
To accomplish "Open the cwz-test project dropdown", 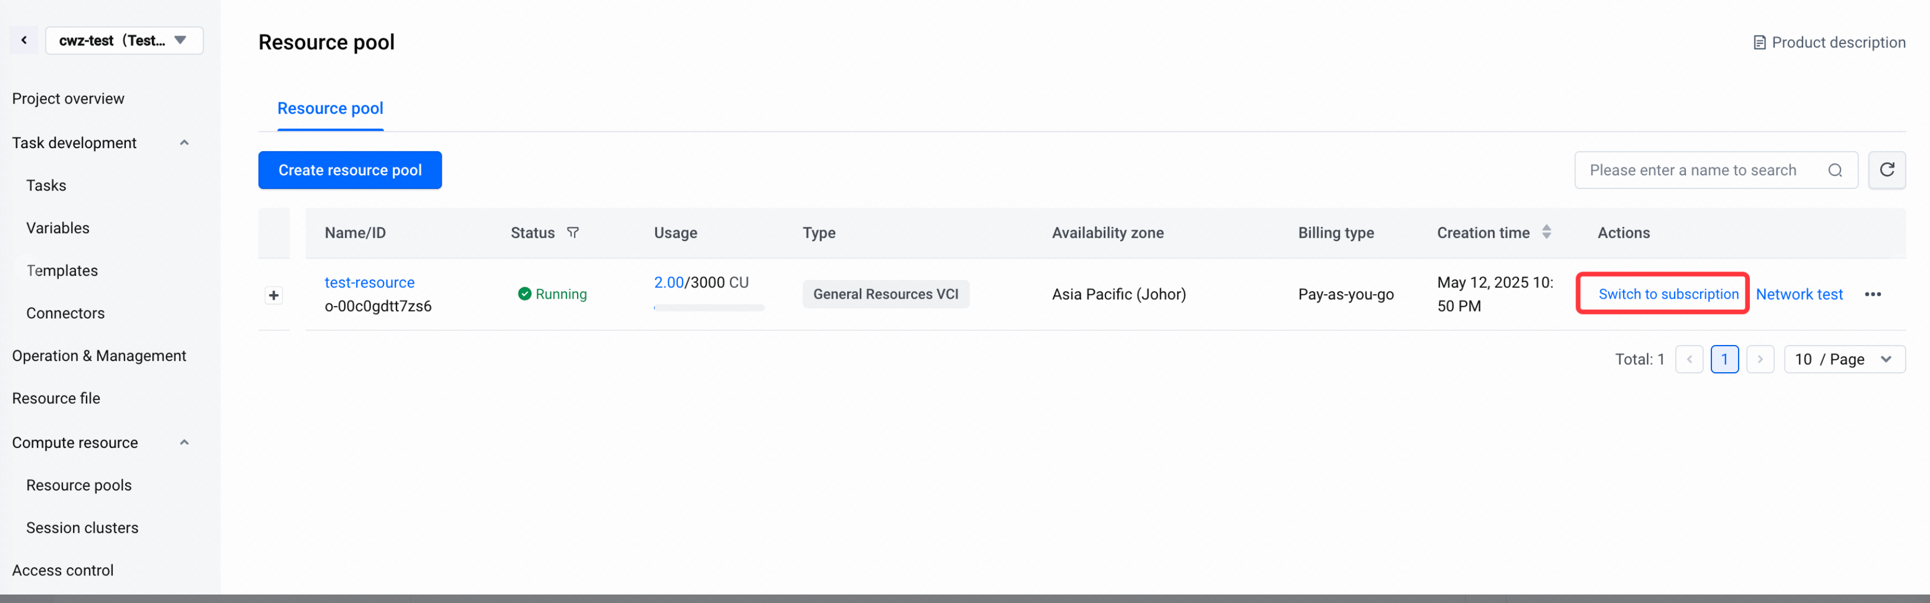I will [125, 40].
